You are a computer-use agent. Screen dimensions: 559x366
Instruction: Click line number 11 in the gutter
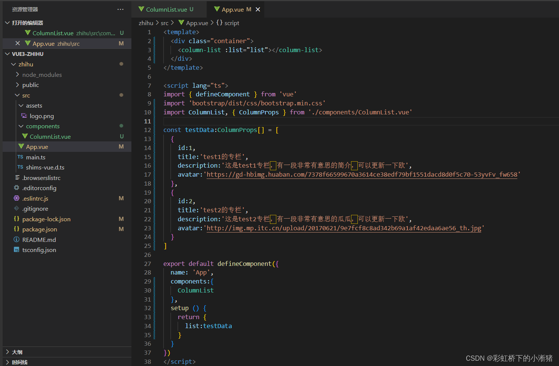(x=148, y=121)
